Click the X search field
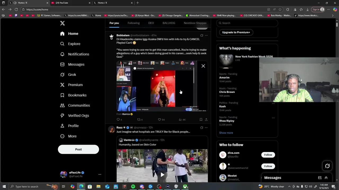Screen dimensions: 339x190 point(247,23)
